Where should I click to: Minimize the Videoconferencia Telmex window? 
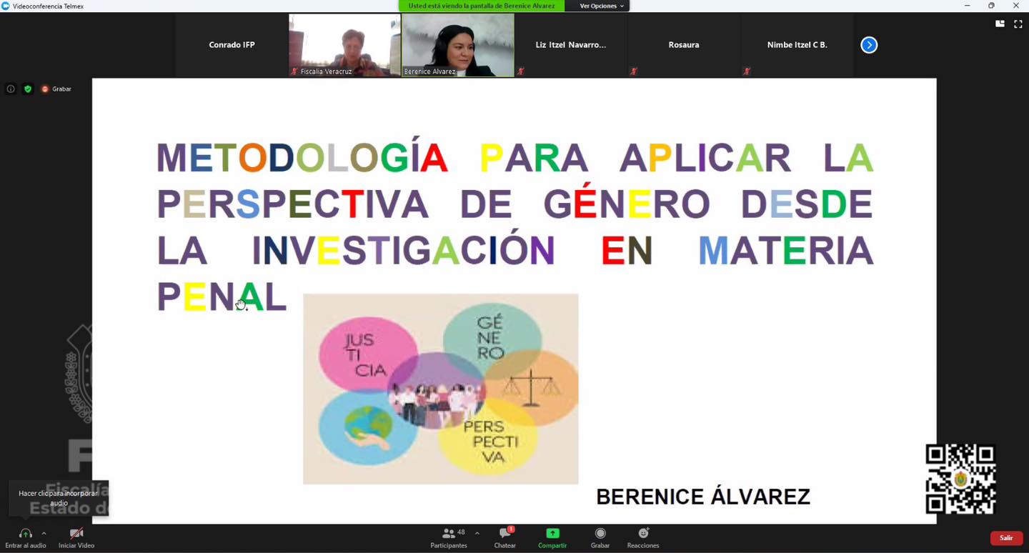(x=968, y=6)
